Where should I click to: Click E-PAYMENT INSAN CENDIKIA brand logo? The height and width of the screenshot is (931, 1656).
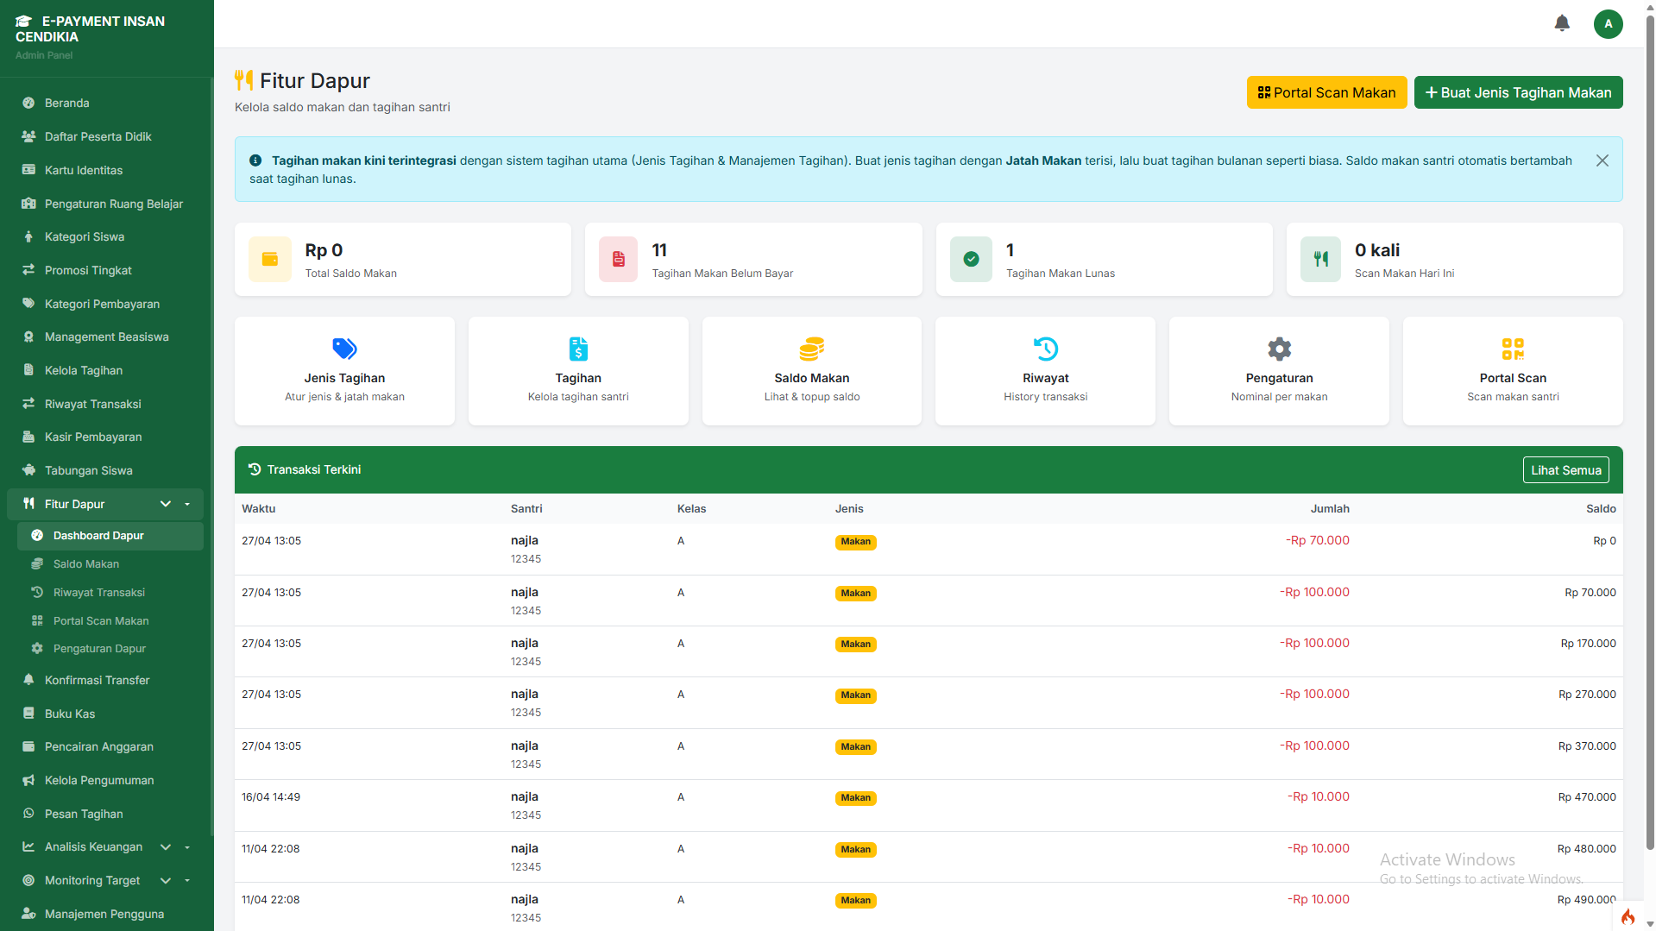pos(90,28)
